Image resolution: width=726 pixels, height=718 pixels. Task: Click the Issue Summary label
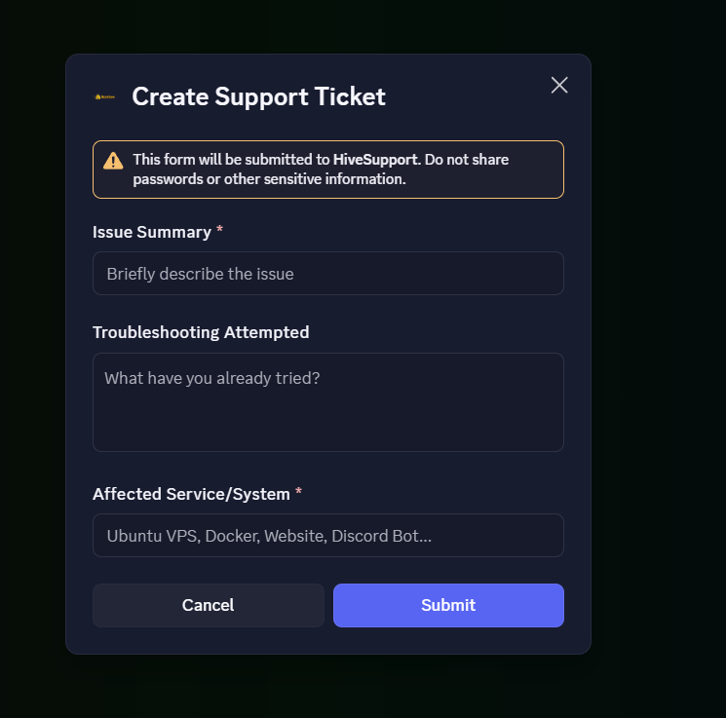point(151,232)
